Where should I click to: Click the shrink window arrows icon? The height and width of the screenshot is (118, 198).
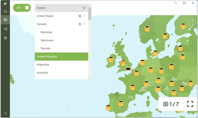pos(6,113)
